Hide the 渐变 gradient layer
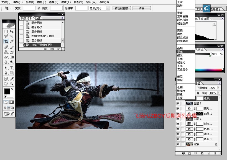Screen dimensions: 227x160 pos(178,124)
